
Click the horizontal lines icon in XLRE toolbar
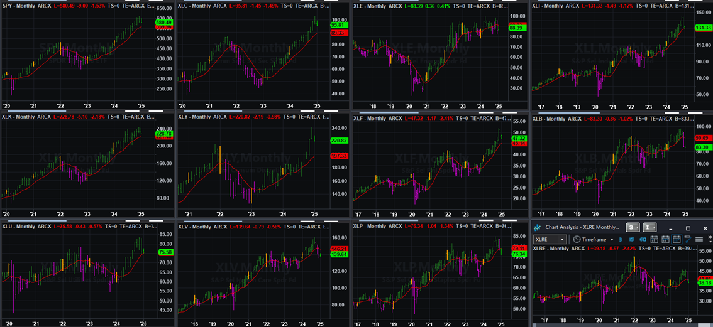click(699, 239)
